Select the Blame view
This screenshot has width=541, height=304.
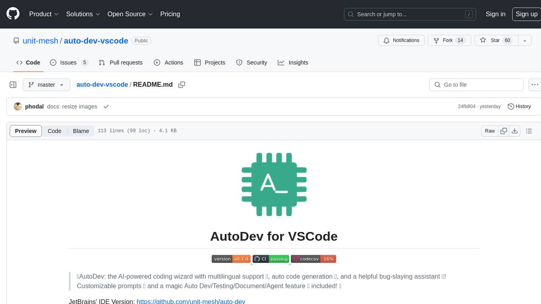pos(81,131)
